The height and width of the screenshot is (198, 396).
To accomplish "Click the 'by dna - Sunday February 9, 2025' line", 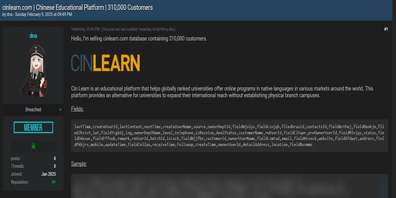I will click(x=37, y=14).
